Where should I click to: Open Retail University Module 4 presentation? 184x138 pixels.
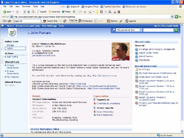pos(157,93)
